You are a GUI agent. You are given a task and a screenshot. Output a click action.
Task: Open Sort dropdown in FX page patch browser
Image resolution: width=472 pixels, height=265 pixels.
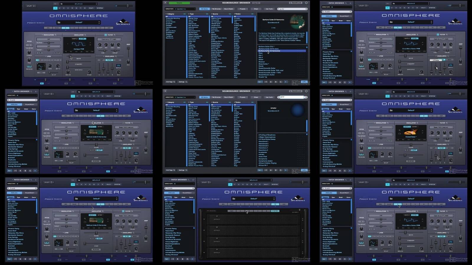(x=167, y=259)
